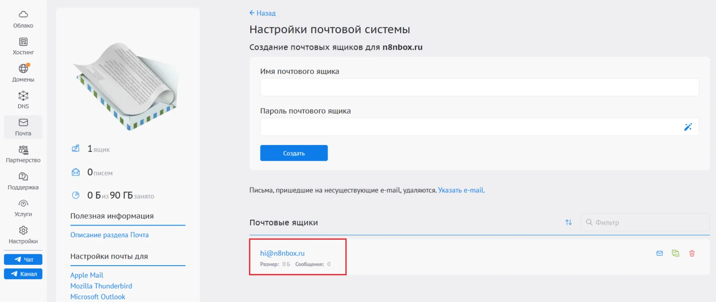Click the Настройки почты для heading

[x=109, y=256]
